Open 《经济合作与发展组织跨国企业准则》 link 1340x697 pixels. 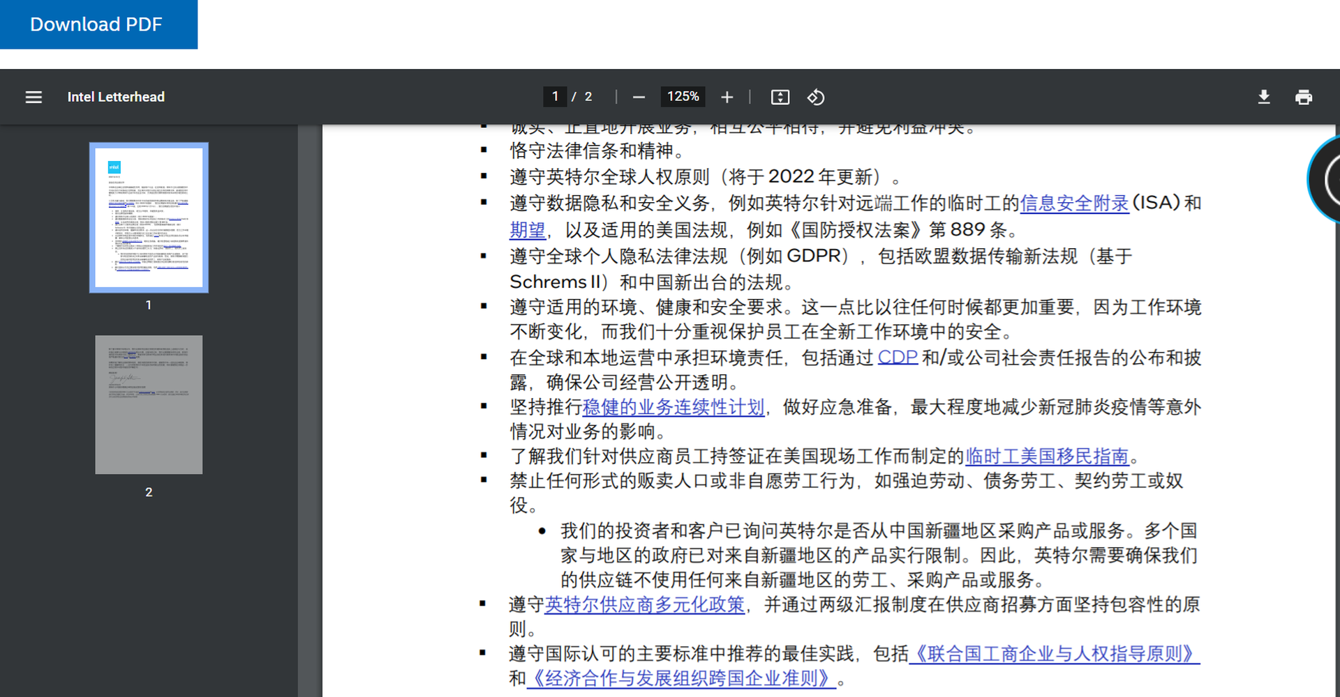[x=681, y=679]
